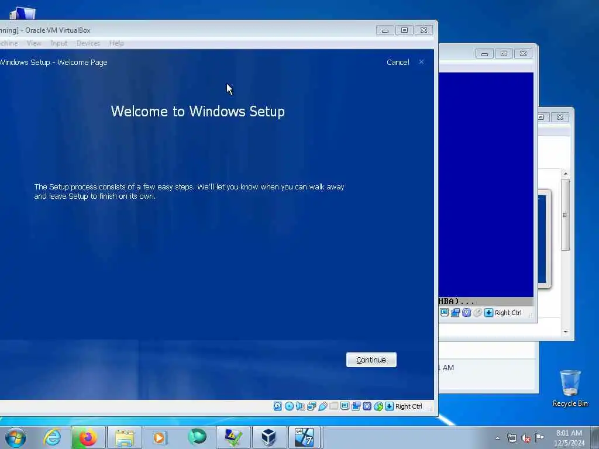Show hidden tray icons arrow
Viewport: 599px width, 449px height.
tap(497, 438)
